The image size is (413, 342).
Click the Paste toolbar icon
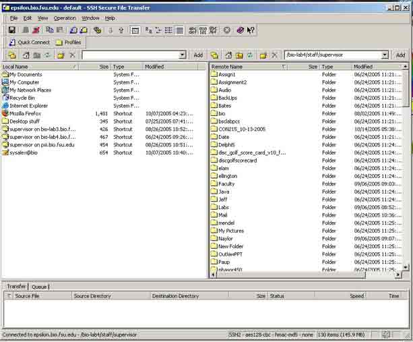60,30
